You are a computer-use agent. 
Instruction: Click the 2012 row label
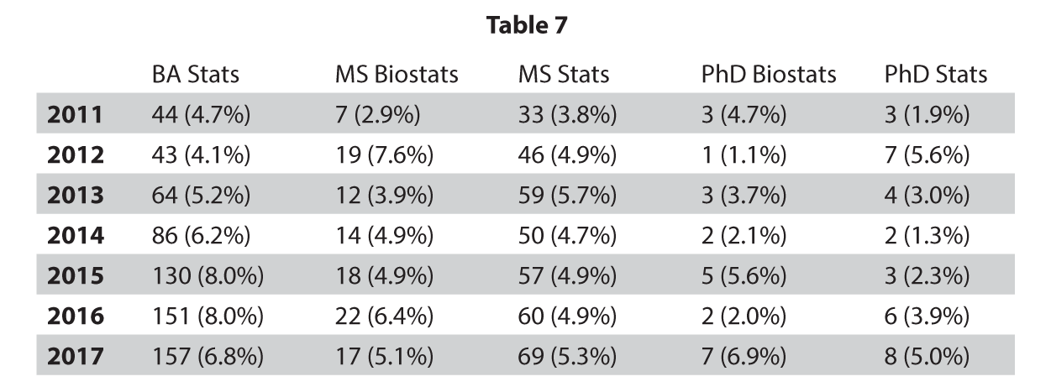pyautogui.click(x=76, y=155)
